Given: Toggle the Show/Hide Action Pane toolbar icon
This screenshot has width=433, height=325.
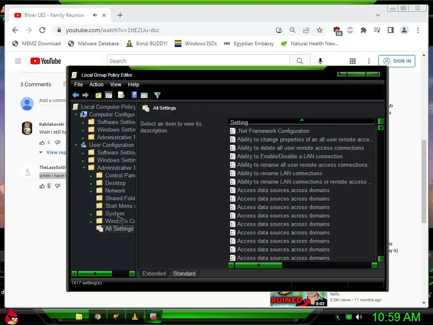Looking at the screenshot, I should click(144, 95).
